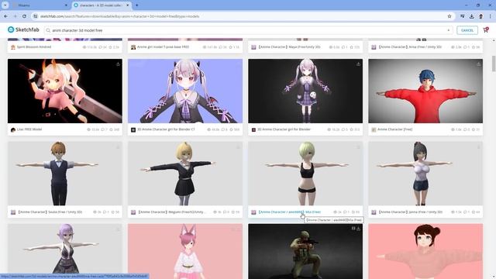Viewport: 496px width, 279px height.
Task: Reload the current page
Action: pyautogui.click(x=24, y=16)
